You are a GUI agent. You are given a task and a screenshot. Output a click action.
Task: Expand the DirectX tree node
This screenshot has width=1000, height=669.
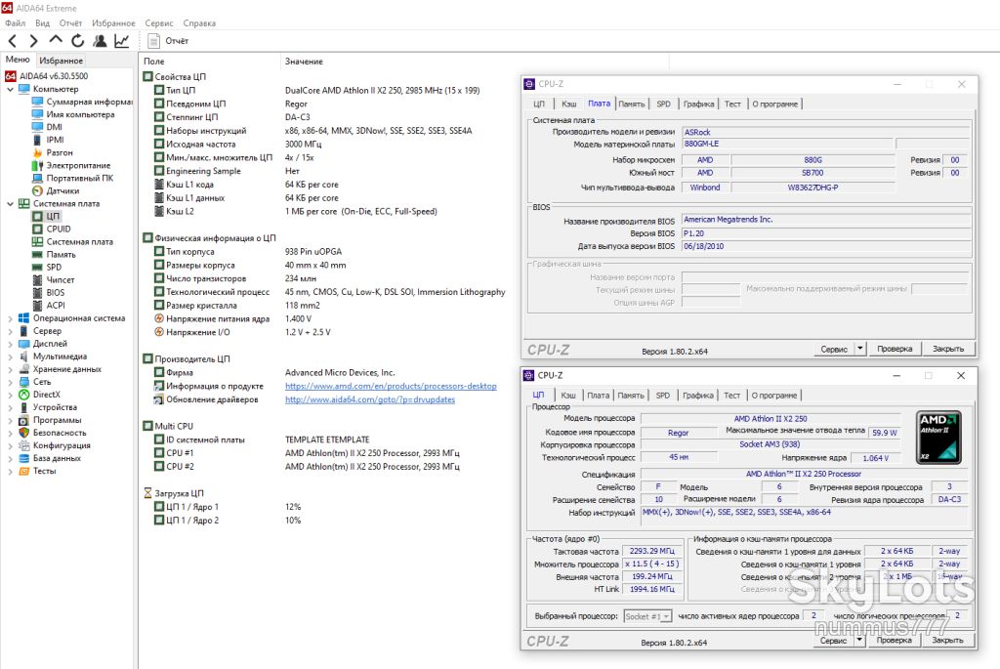(10, 395)
